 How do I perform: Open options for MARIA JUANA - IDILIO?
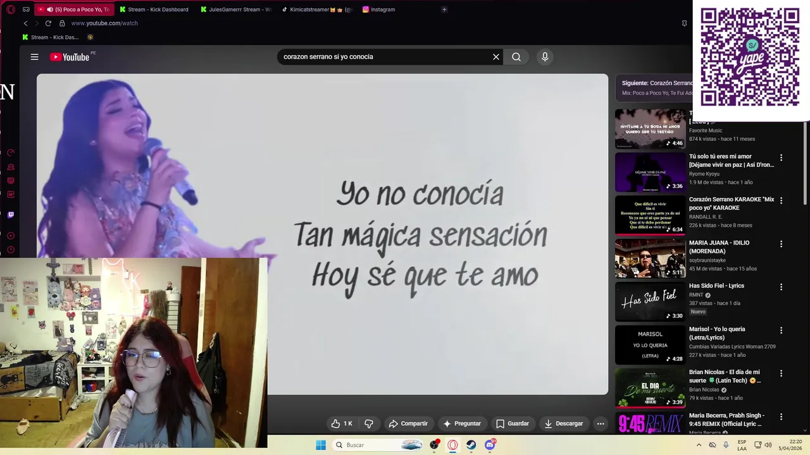point(781,244)
